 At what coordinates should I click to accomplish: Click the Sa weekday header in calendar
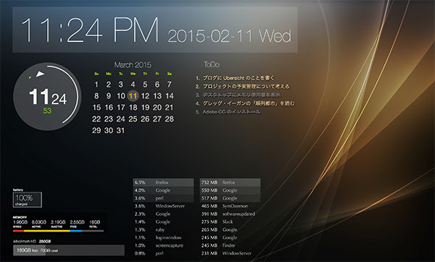(169, 74)
